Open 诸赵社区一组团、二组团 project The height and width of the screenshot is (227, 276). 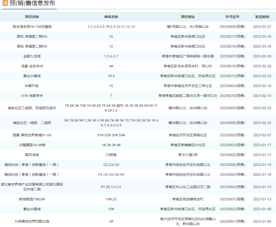click(32, 123)
